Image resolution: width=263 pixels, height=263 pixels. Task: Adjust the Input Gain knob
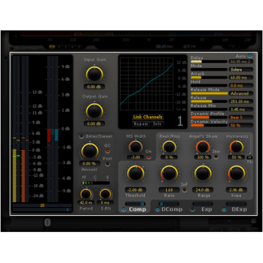coord(94,74)
